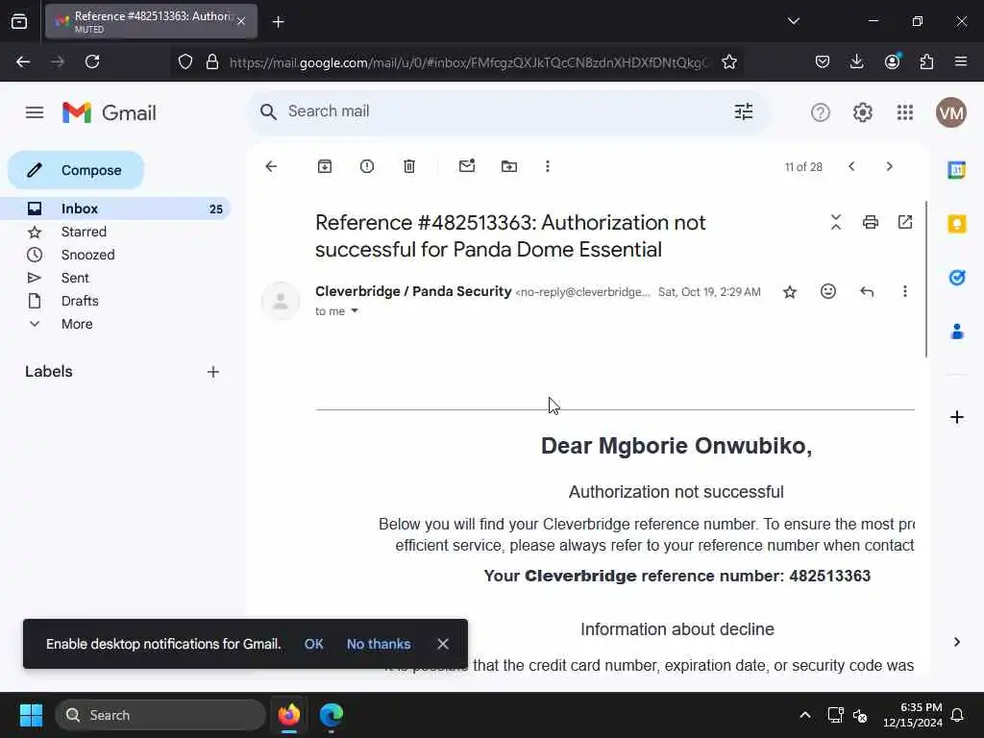Mark email as unread
The image size is (984, 738).
(467, 166)
